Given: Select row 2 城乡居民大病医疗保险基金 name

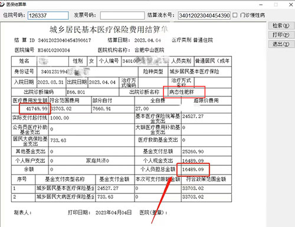Looking at the screenshot, I should (x=65, y=197).
